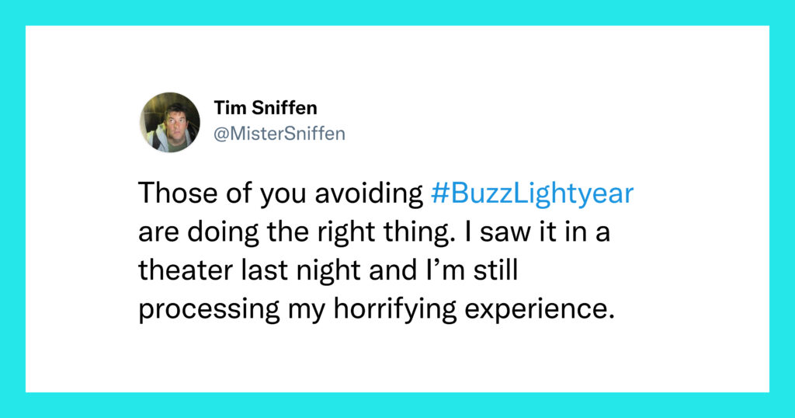795x418 pixels.
Task: Click the word "avoiding" before the hashtag
Action: [369, 193]
